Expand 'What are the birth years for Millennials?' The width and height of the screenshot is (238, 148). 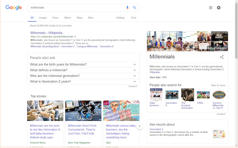pyautogui.click(x=83, y=64)
